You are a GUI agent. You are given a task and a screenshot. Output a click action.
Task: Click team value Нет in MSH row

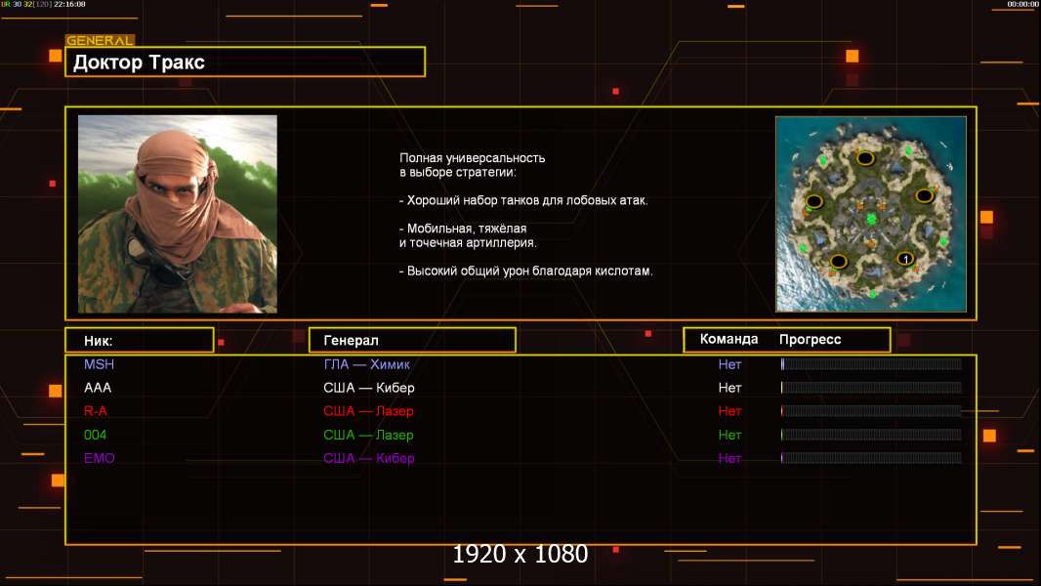(x=729, y=364)
